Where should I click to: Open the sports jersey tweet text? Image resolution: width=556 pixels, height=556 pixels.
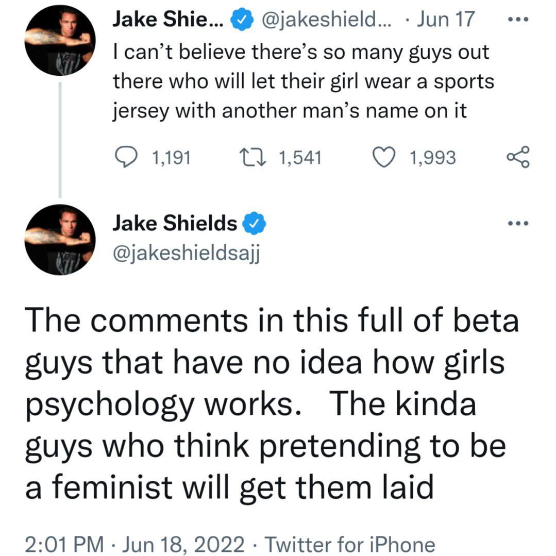303,81
